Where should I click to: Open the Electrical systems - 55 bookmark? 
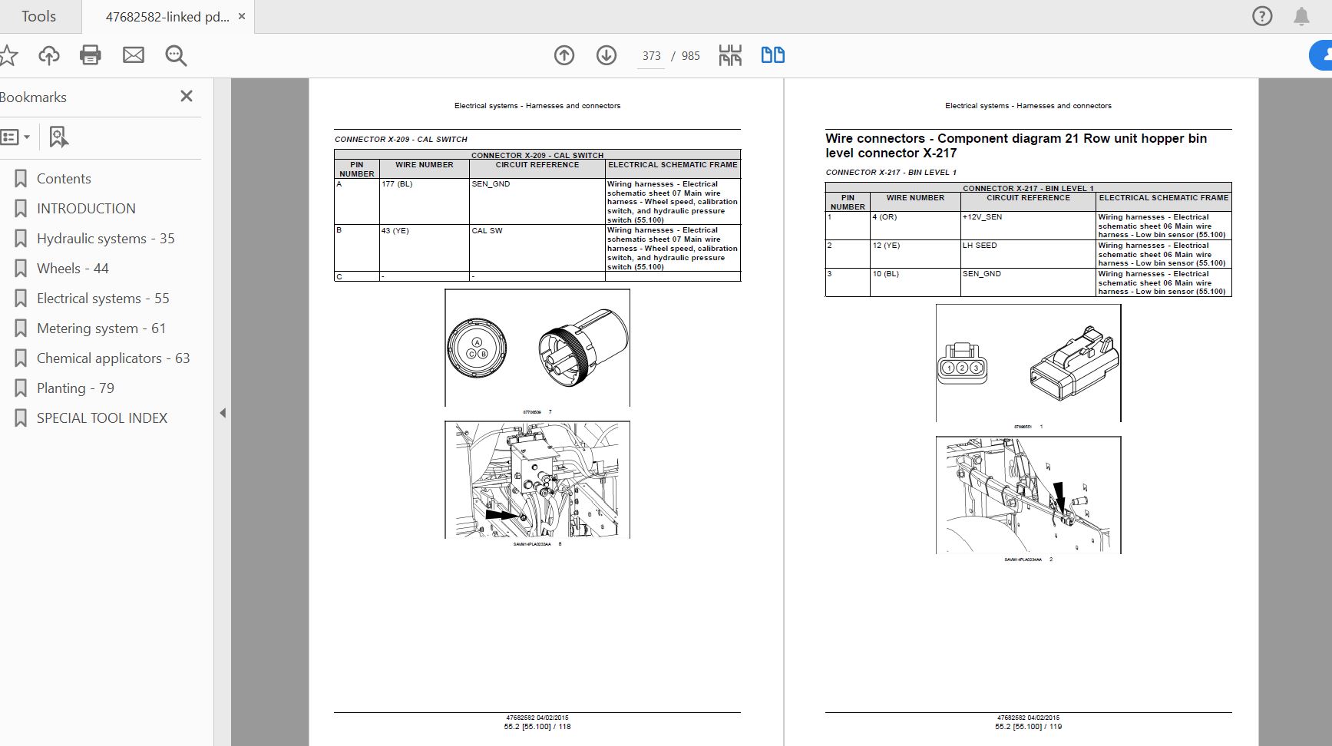tap(103, 299)
